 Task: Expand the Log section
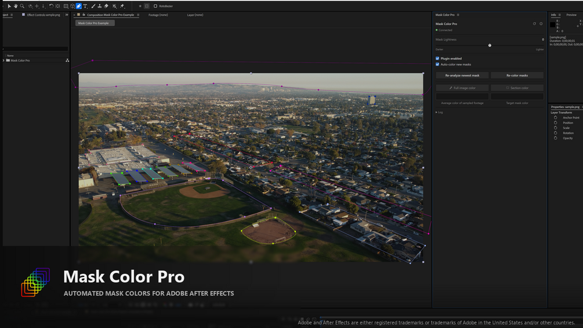[436, 112]
